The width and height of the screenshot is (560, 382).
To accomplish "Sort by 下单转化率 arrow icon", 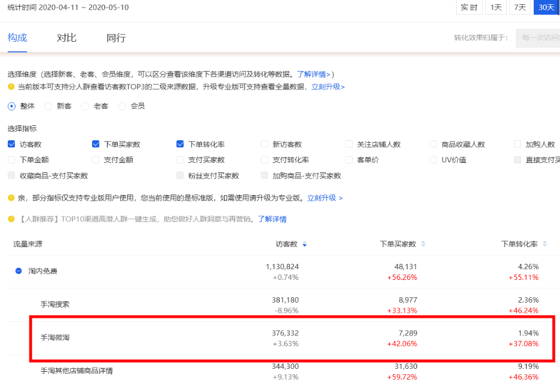I will pos(544,244).
